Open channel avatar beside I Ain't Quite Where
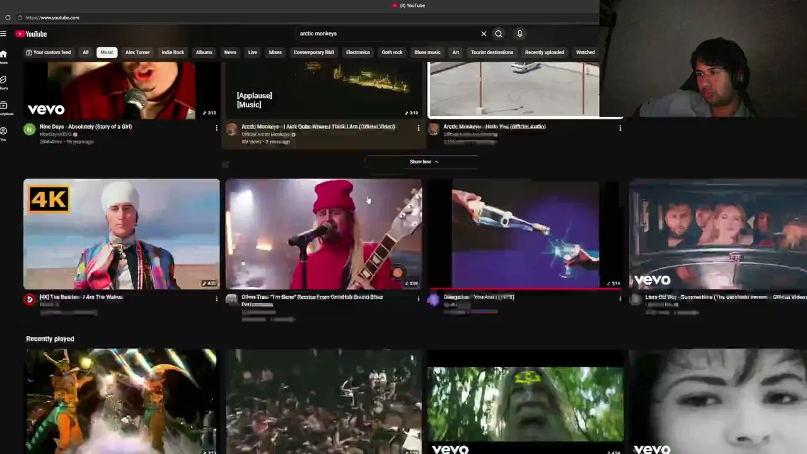This screenshot has height=454, width=807. click(x=231, y=129)
